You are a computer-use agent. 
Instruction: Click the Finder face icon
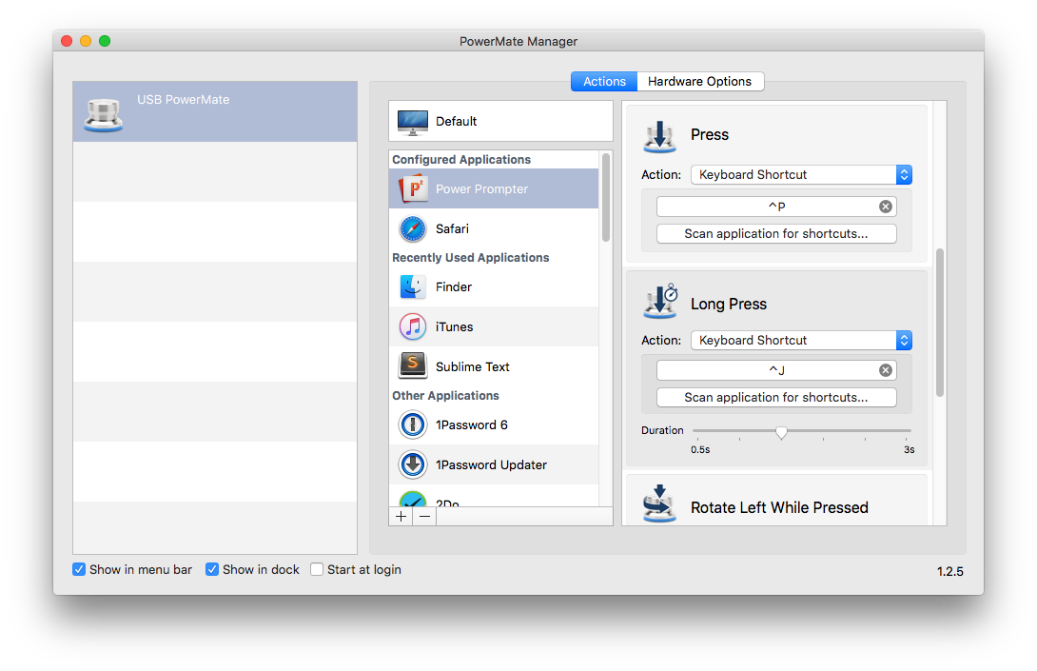413,286
